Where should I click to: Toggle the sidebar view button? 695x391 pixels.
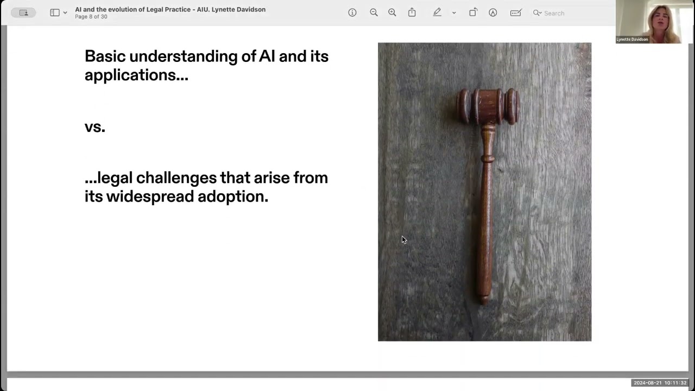point(55,12)
